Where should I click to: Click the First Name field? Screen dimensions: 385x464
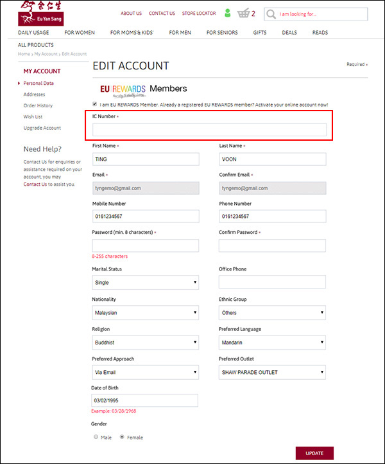(146, 159)
